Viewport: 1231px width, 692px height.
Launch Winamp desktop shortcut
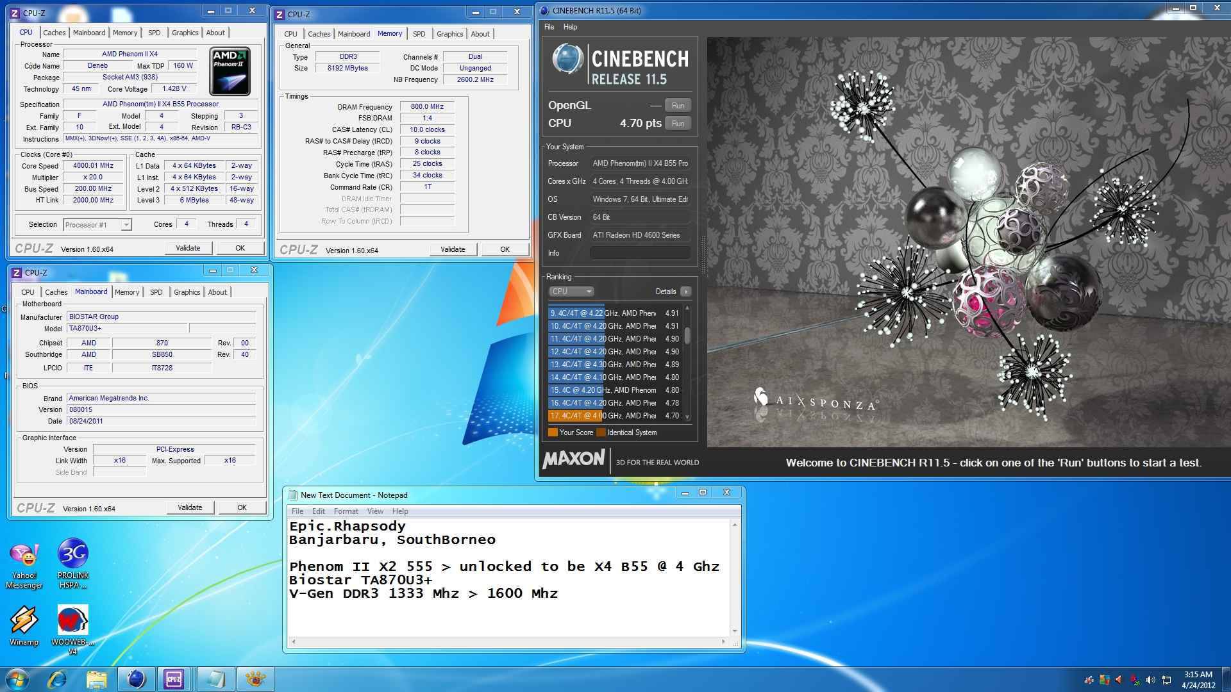point(24,625)
